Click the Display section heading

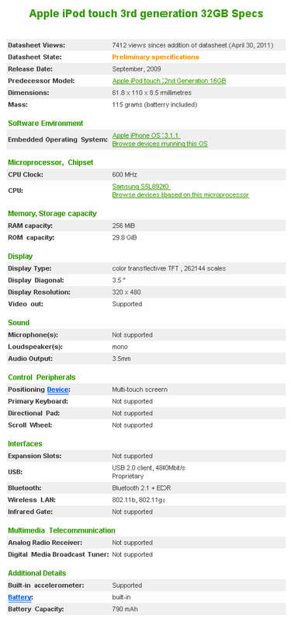20,257
